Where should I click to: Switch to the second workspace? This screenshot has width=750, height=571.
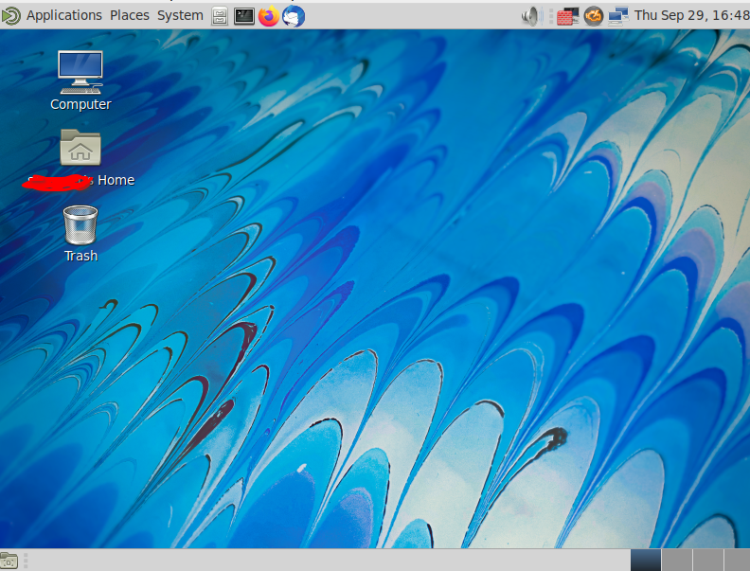coord(676,561)
